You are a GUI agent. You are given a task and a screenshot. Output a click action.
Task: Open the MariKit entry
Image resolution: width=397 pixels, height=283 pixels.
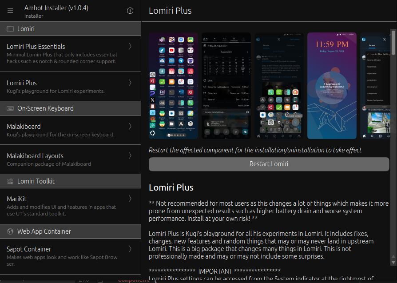tap(71, 206)
